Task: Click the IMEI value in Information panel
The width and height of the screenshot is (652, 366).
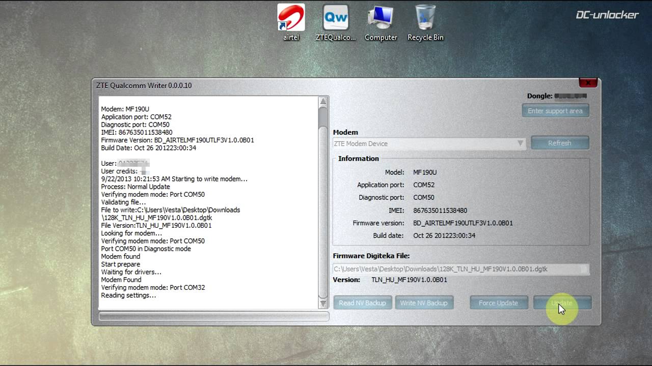Action: (440, 210)
